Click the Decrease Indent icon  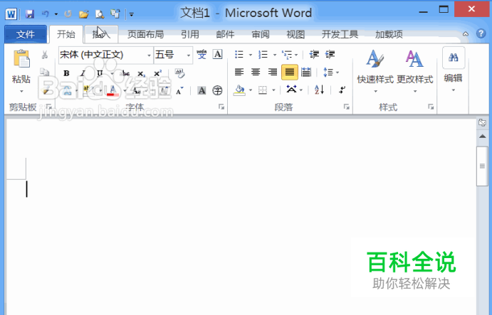pyautogui.click(x=314, y=55)
